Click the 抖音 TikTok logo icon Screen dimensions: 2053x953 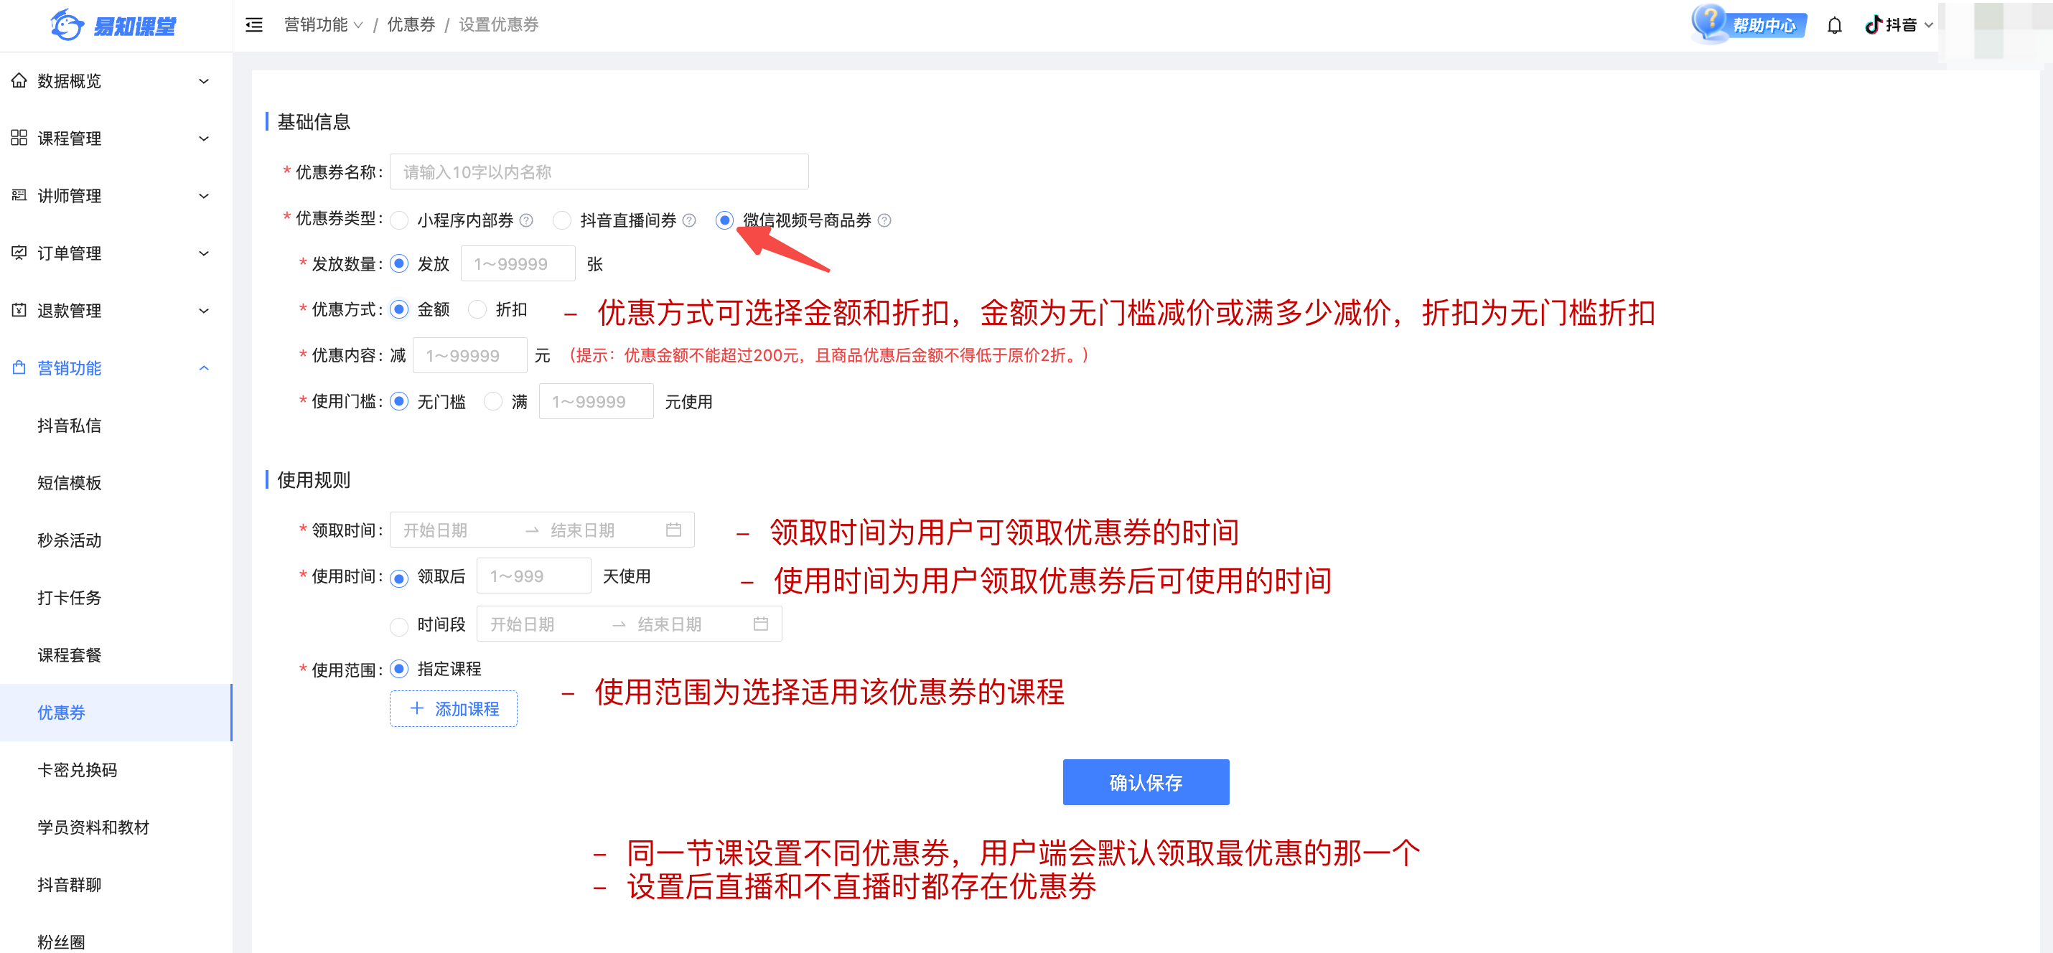coord(1873,24)
